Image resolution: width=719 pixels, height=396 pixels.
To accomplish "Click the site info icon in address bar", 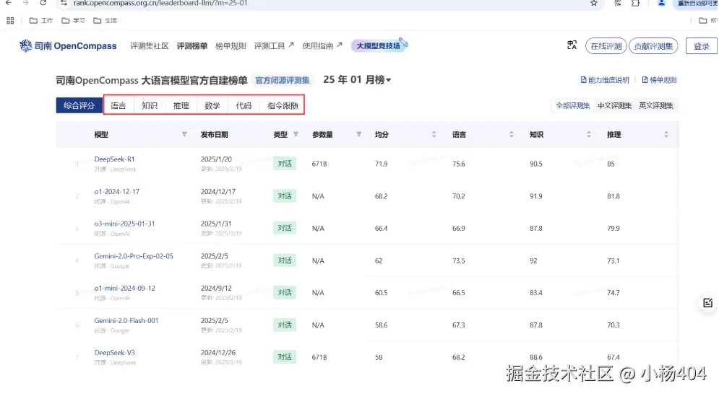I will pyautogui.click(x=64, y=3).
